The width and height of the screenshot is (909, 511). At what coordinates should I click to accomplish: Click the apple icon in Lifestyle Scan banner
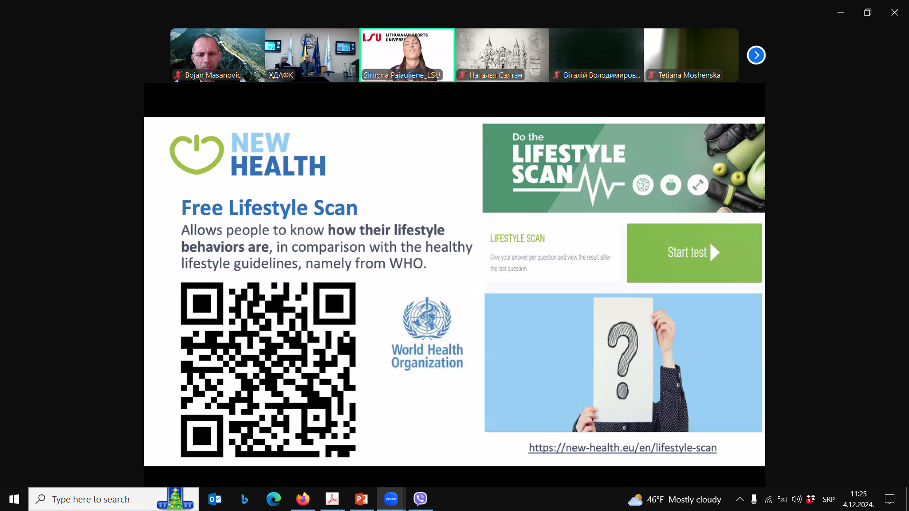coord(670,185)
